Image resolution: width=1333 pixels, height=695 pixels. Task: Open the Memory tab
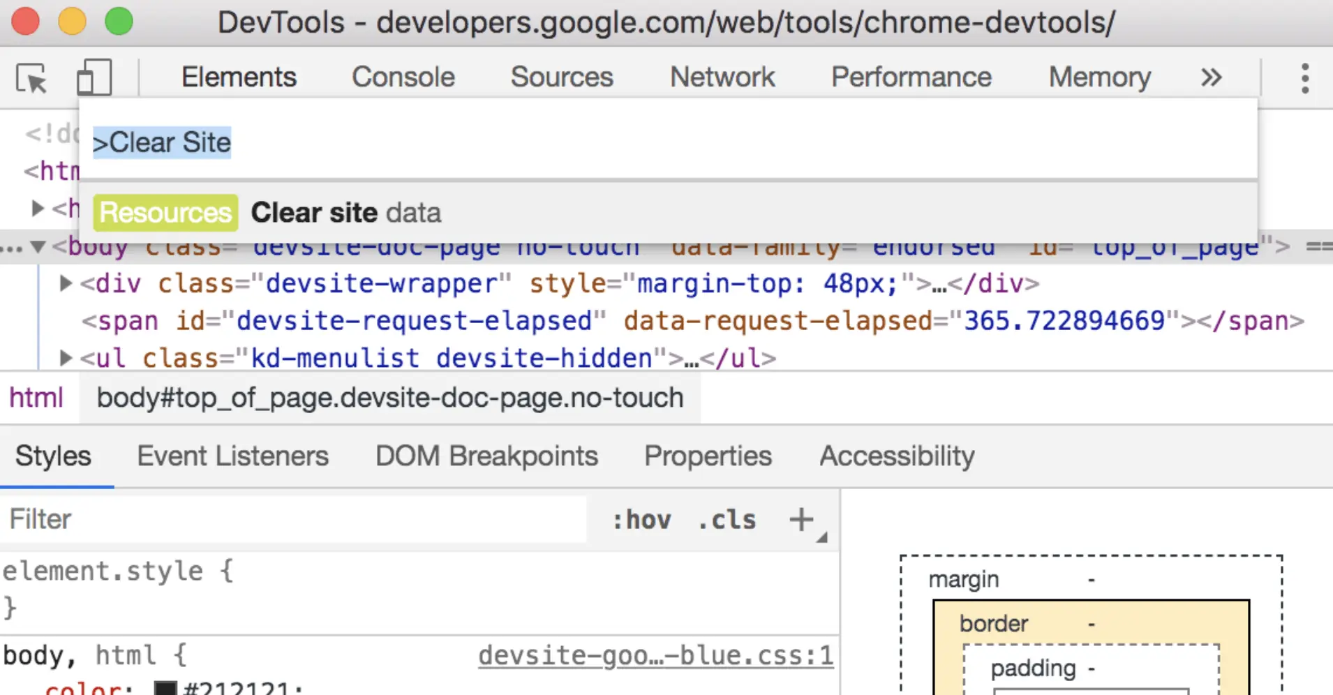[1100, 77]
